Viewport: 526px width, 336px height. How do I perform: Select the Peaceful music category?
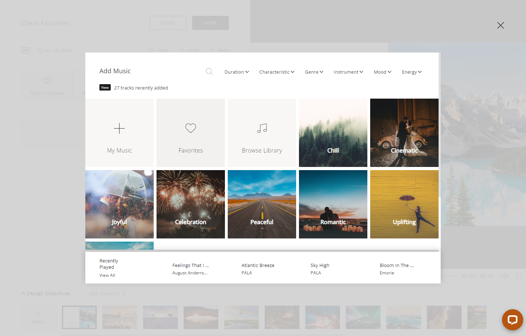tap(262, 204)
